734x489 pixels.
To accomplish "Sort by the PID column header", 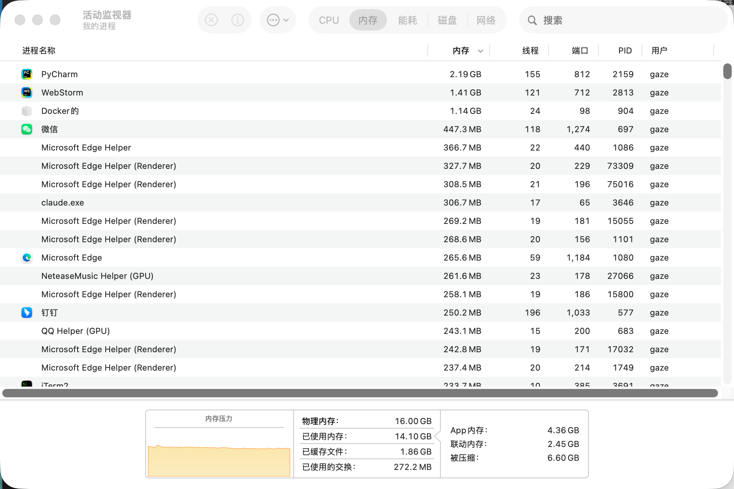I will pos(625,50).
